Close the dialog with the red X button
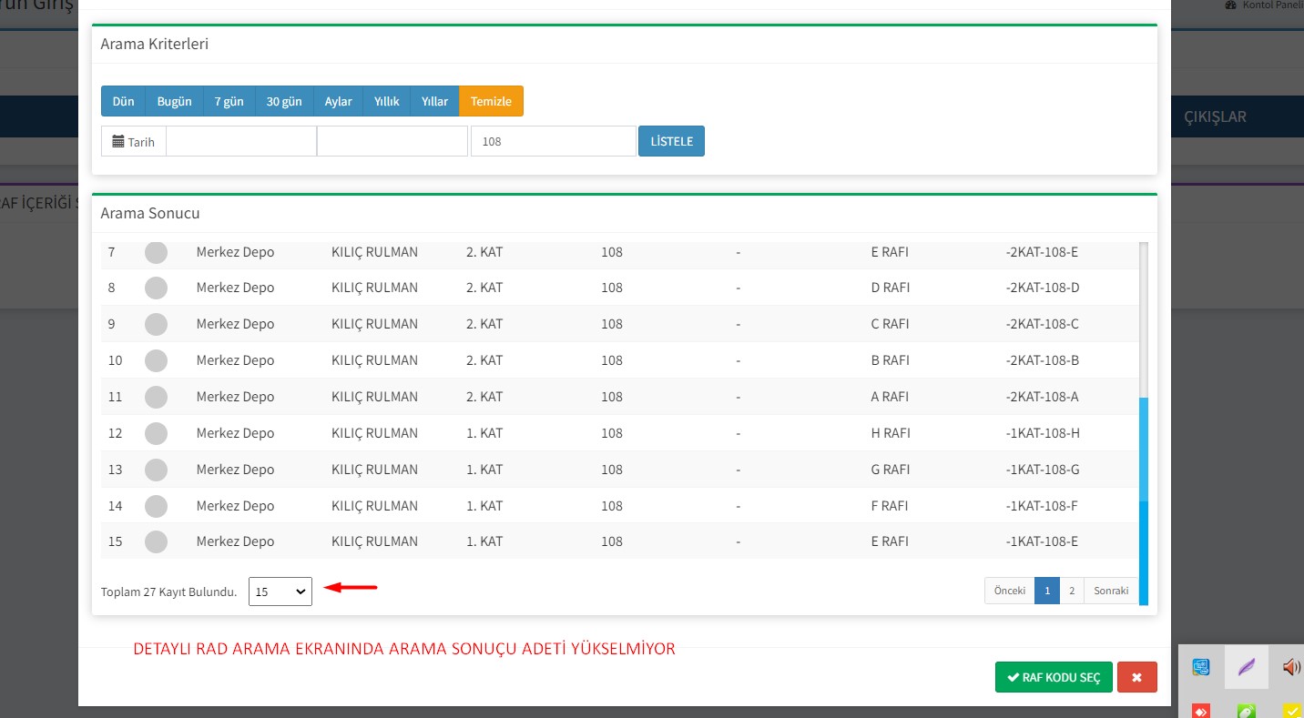This screenshot has height=718, width=1304. 1136,677
